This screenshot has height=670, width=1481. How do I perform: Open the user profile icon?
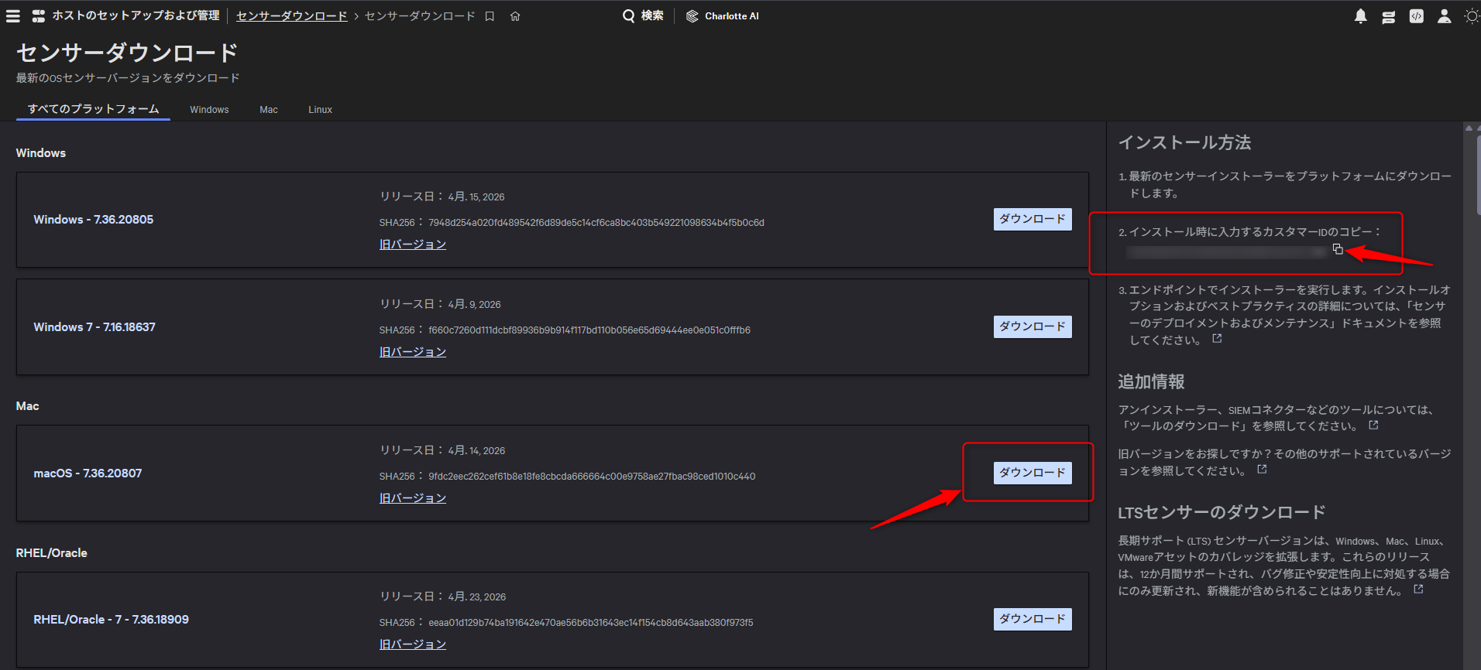click(x=1444, y=16)
